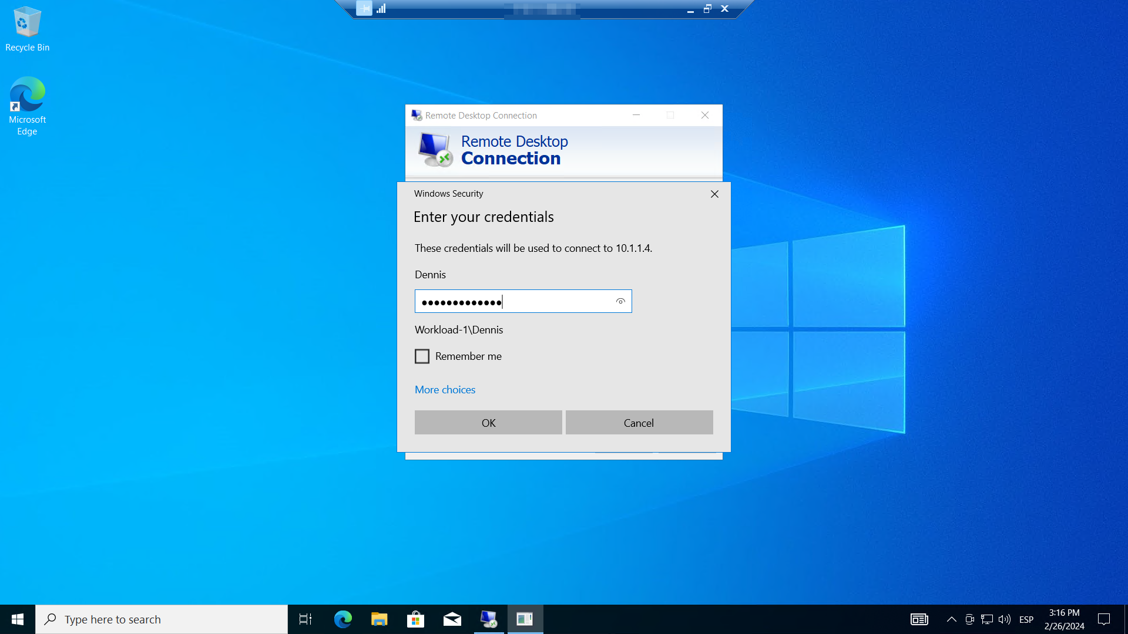Enable the Remember me checkbox
This screenshot has height=634, width=1128.
pyautogui.click(x=422, y=356)
